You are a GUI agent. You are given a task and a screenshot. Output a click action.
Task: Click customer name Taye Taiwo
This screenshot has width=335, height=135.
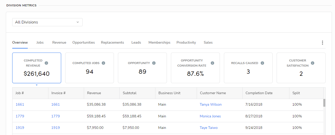pos(208,128)
